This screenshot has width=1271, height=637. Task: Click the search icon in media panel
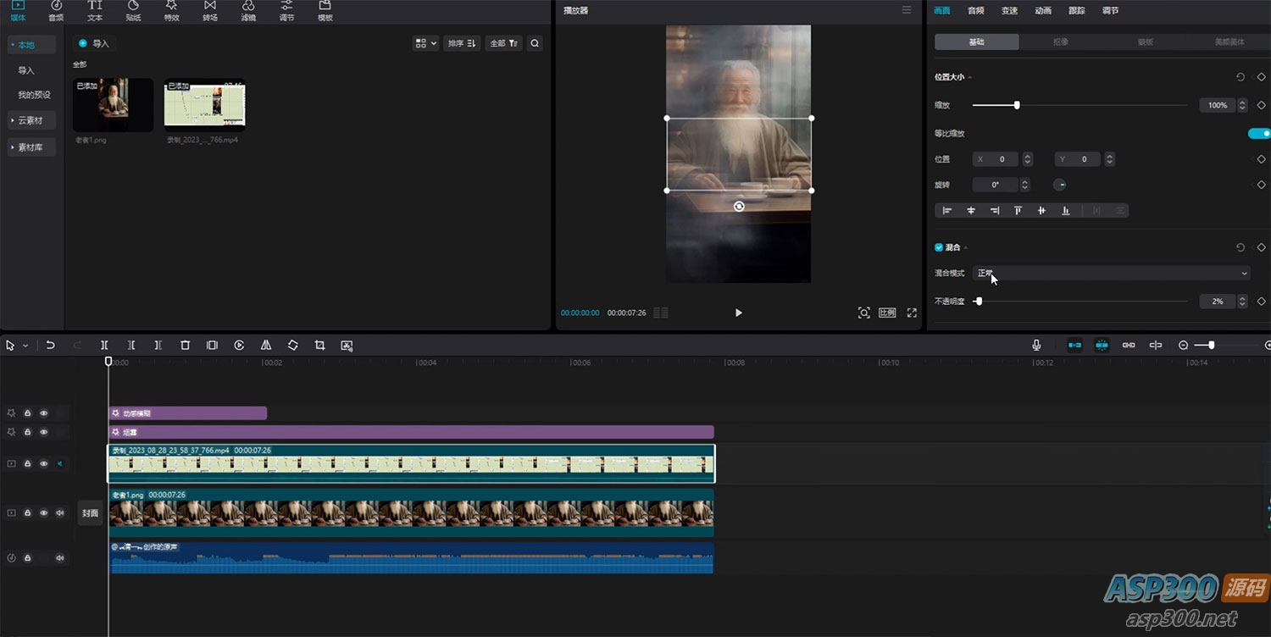(x=535, y=43)
